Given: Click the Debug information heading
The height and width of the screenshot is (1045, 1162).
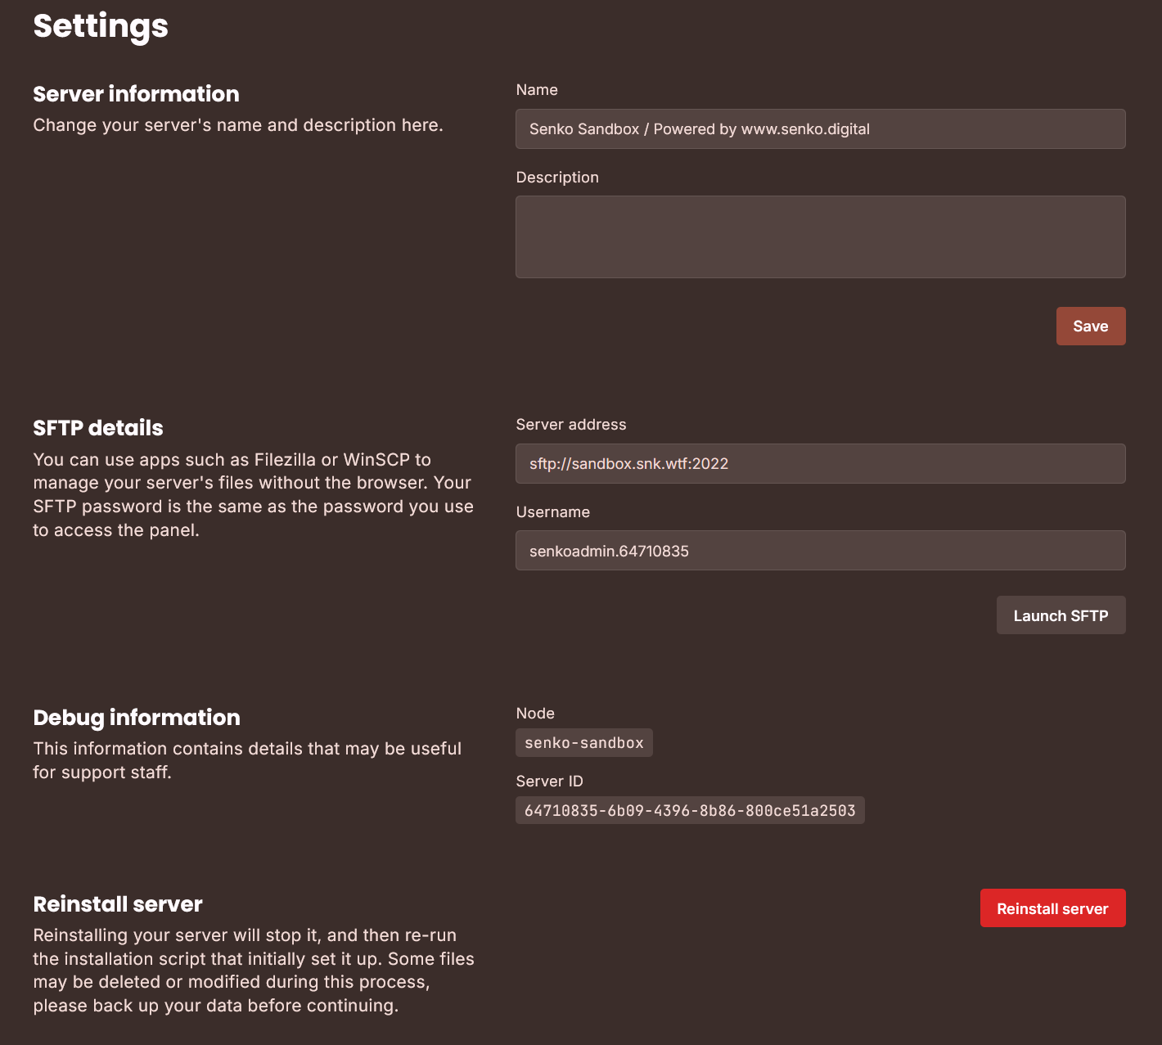Looking at the screenshot, I should point(136,717).
